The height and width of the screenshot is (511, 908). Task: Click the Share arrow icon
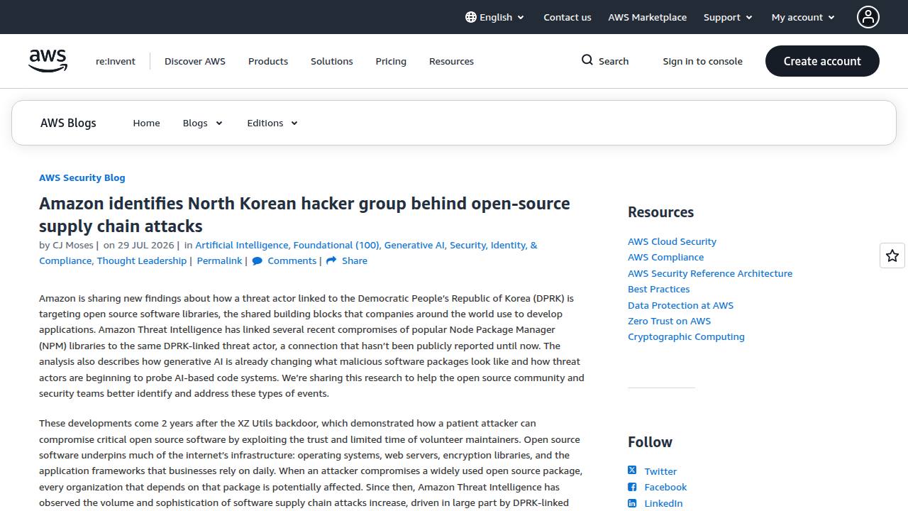click(x=331, y=261)
